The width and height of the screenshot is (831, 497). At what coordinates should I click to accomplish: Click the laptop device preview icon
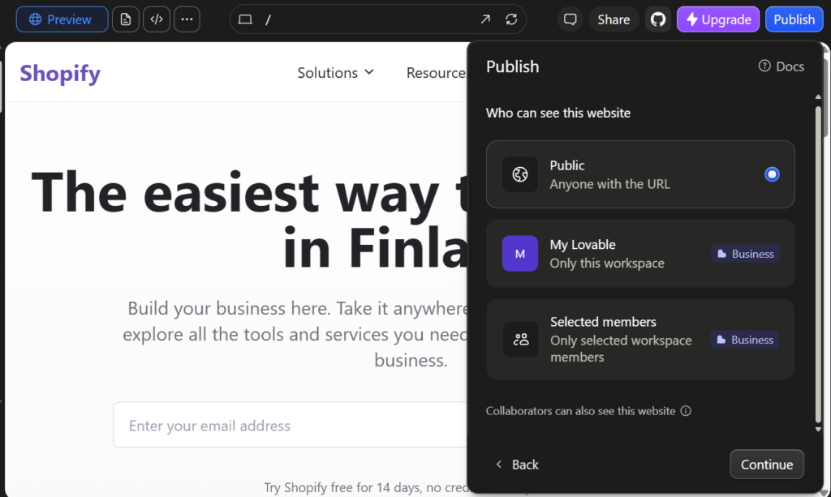(245, 19)
